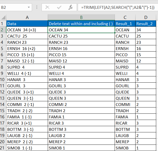Select column A header

(27, 17)
